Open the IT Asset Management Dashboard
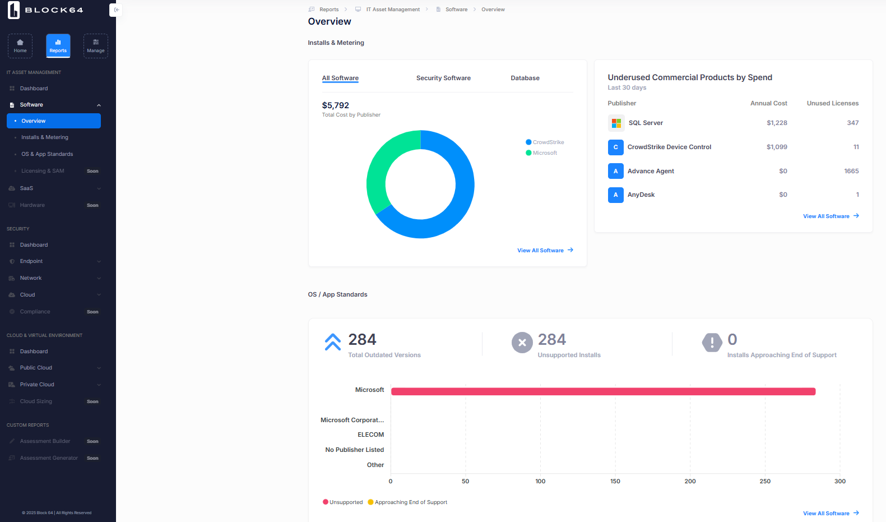 click(x=34, y=89)
